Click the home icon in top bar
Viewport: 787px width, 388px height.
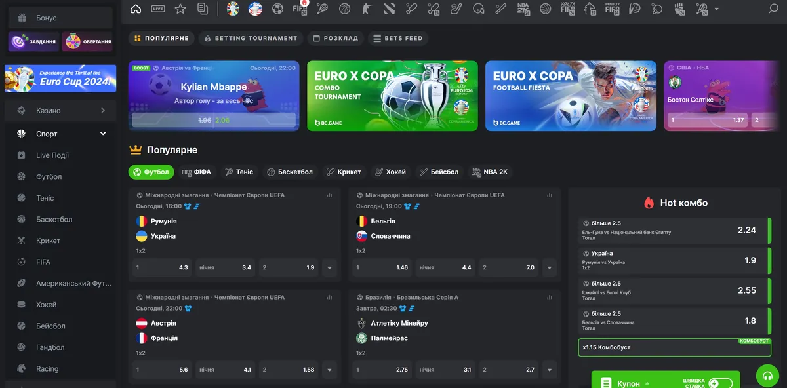[136, 9]
